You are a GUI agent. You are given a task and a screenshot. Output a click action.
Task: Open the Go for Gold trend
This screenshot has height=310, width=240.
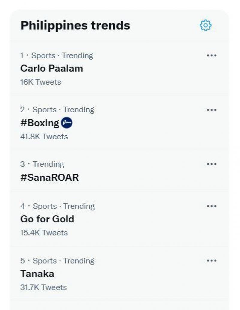(47, 219)
